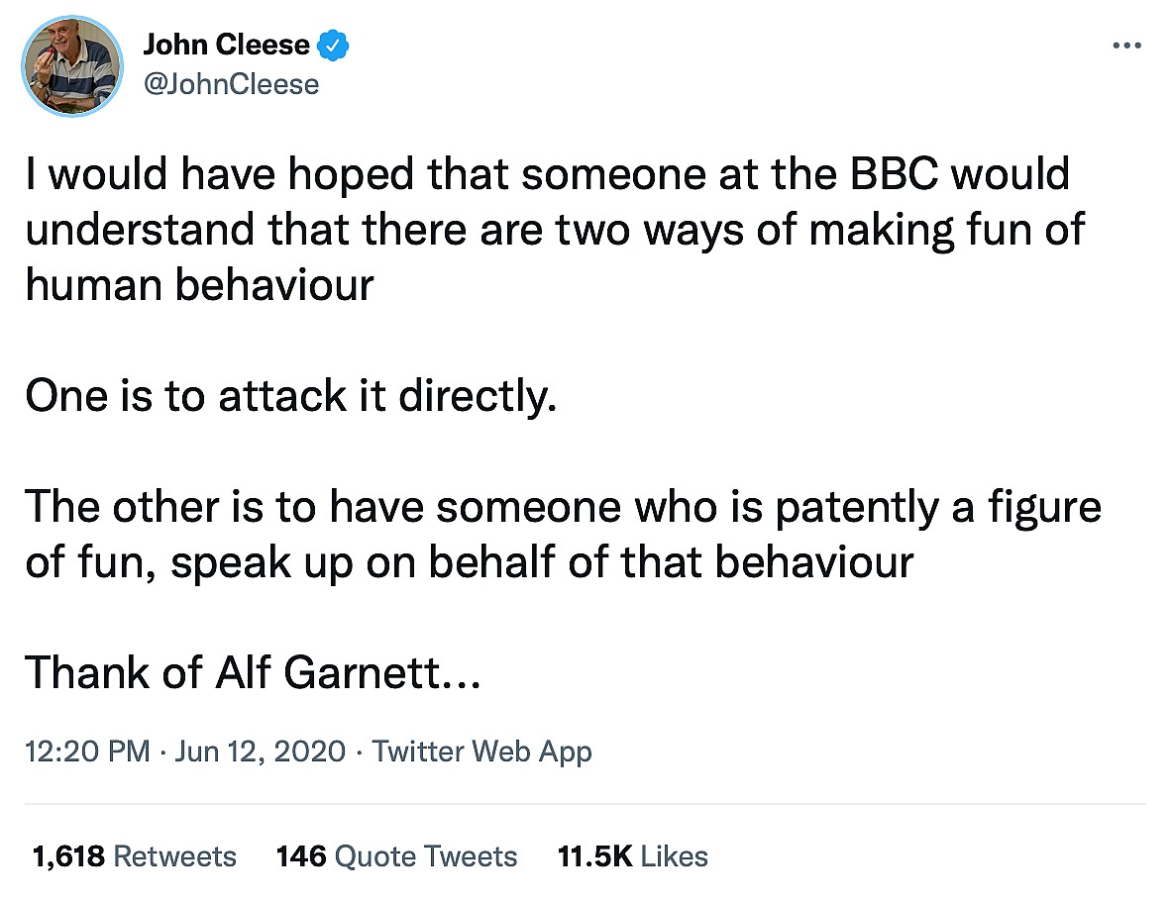Open the Twitter Web App source link
The height and width of the screenshot is (901, 1172).
coord(481,751)
